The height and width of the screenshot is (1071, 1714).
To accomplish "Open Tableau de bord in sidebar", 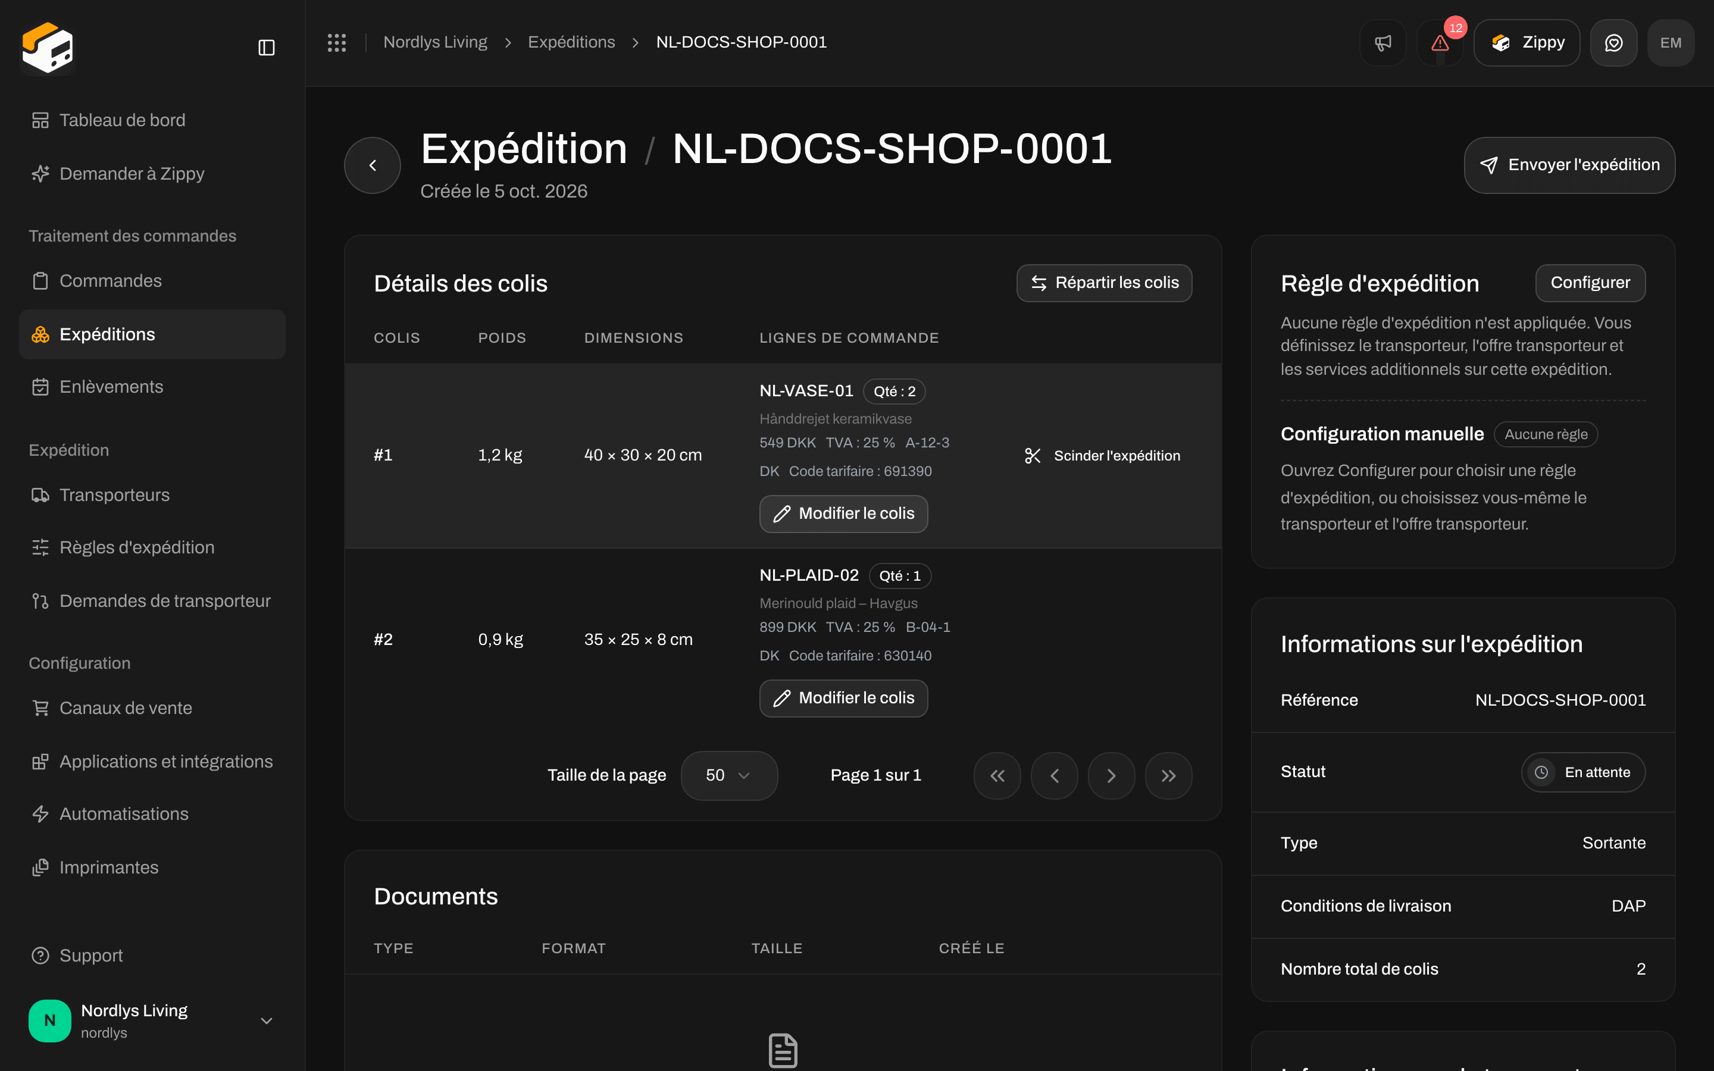I will [152, 120].
